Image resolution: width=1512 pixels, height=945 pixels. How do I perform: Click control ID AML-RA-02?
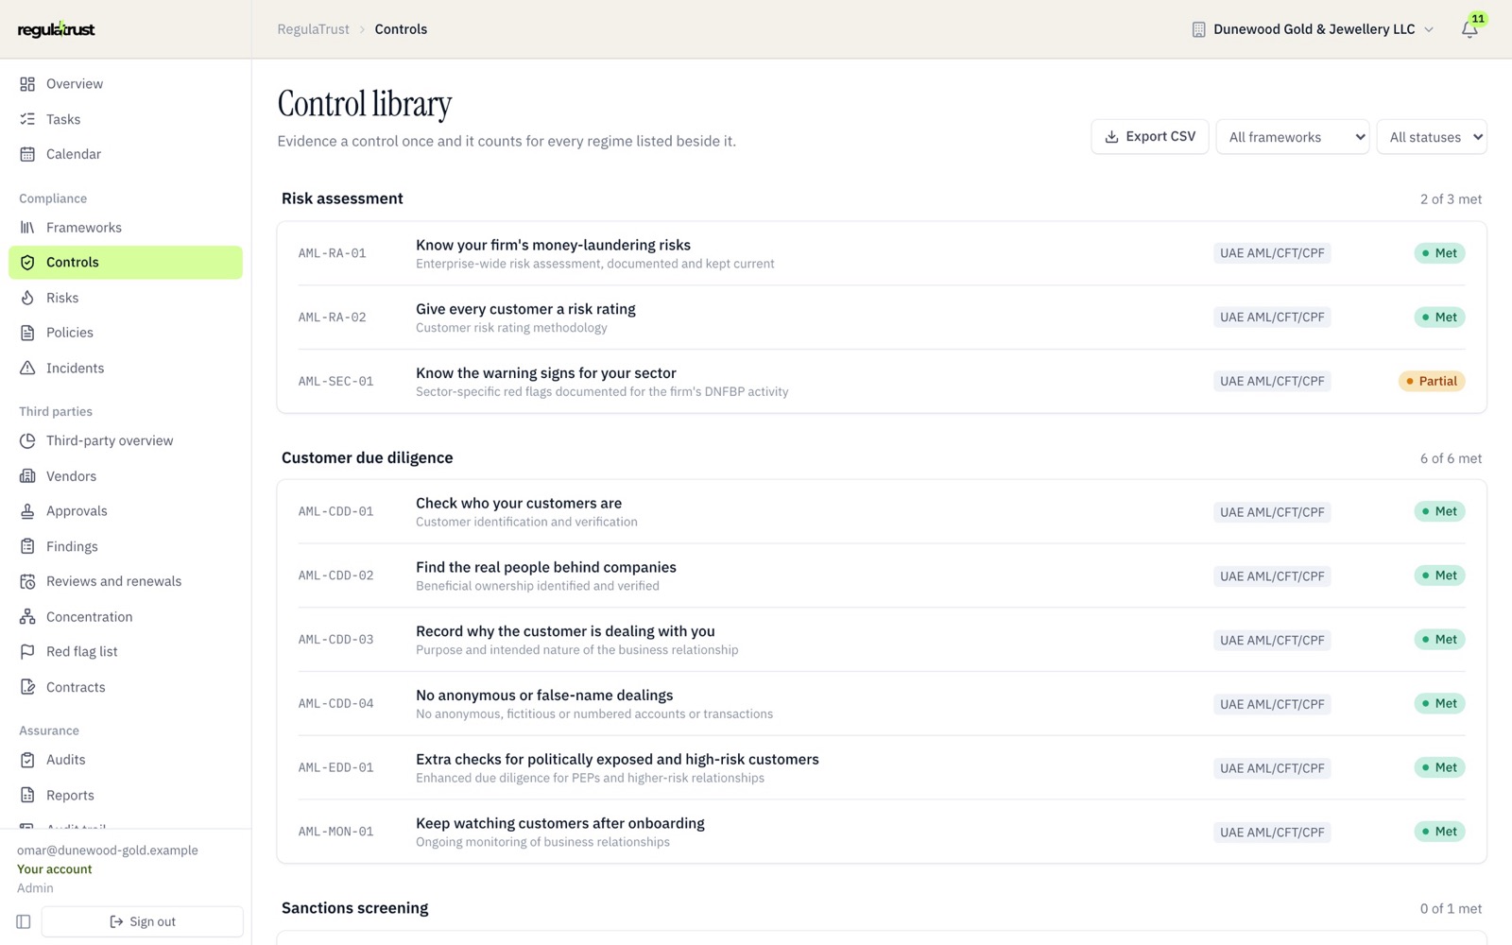pos(332,318)
